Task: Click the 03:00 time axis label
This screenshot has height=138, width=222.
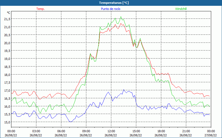Action: (x=36, y=131)
